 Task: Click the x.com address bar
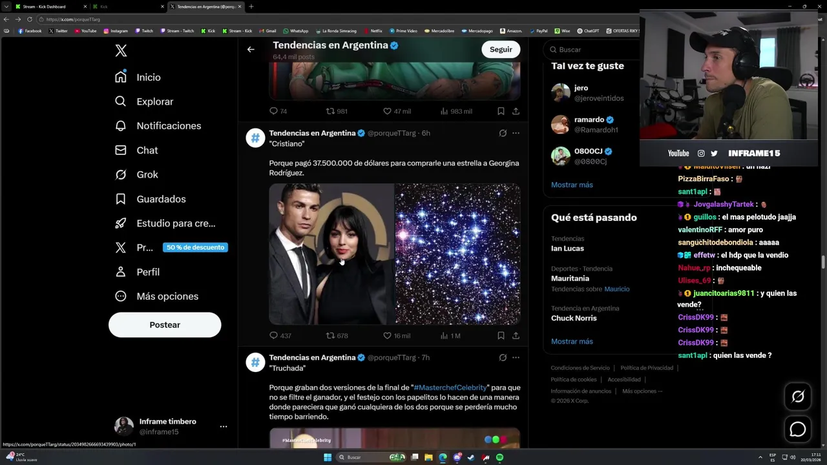click(x=336, y=19)
